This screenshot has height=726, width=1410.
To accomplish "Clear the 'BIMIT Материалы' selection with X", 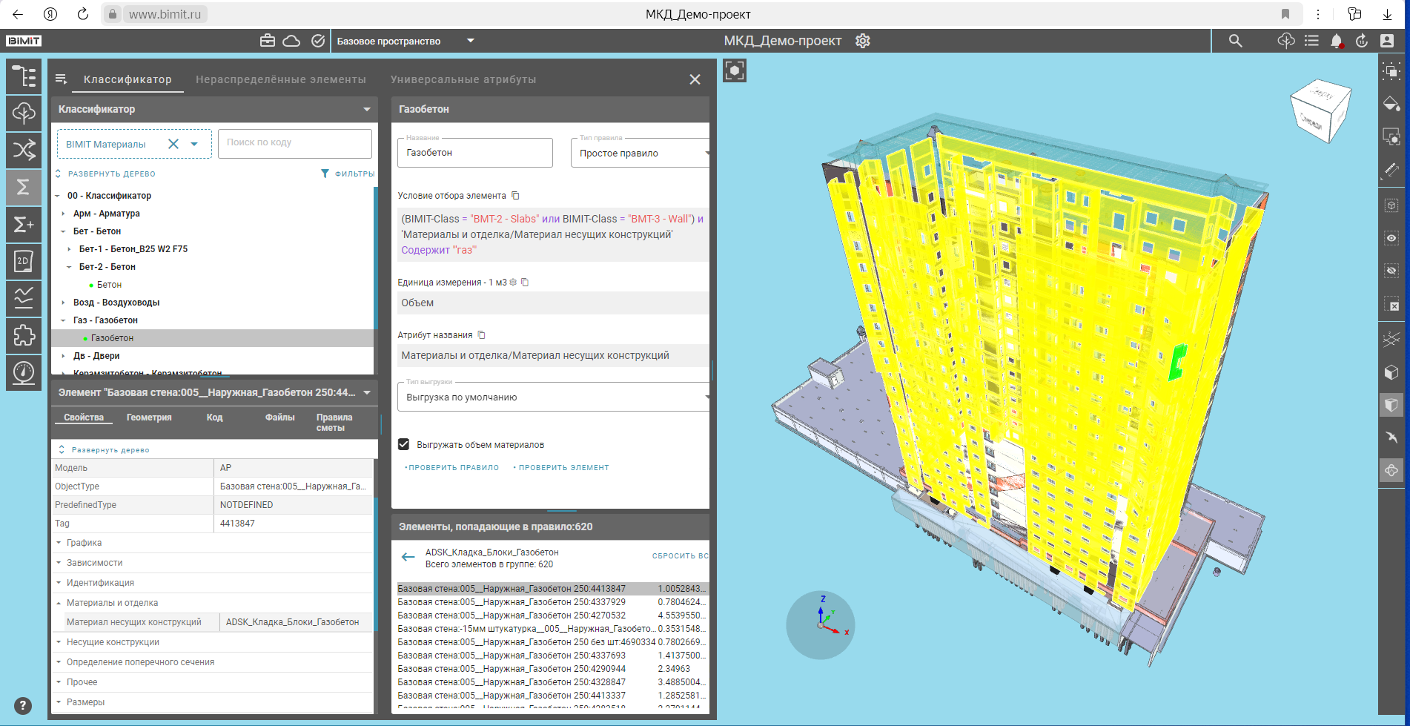I will (173, 144).
